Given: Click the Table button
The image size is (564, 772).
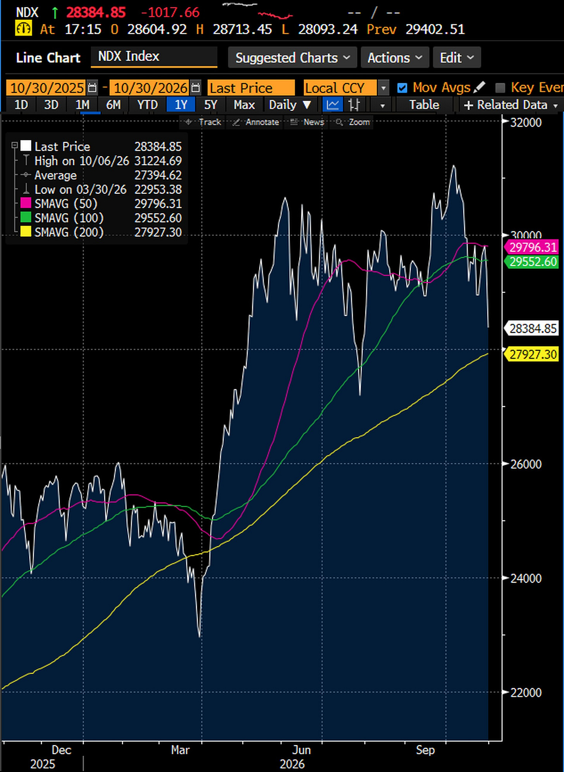Looking at the screenshot, I should pos(424,105).
